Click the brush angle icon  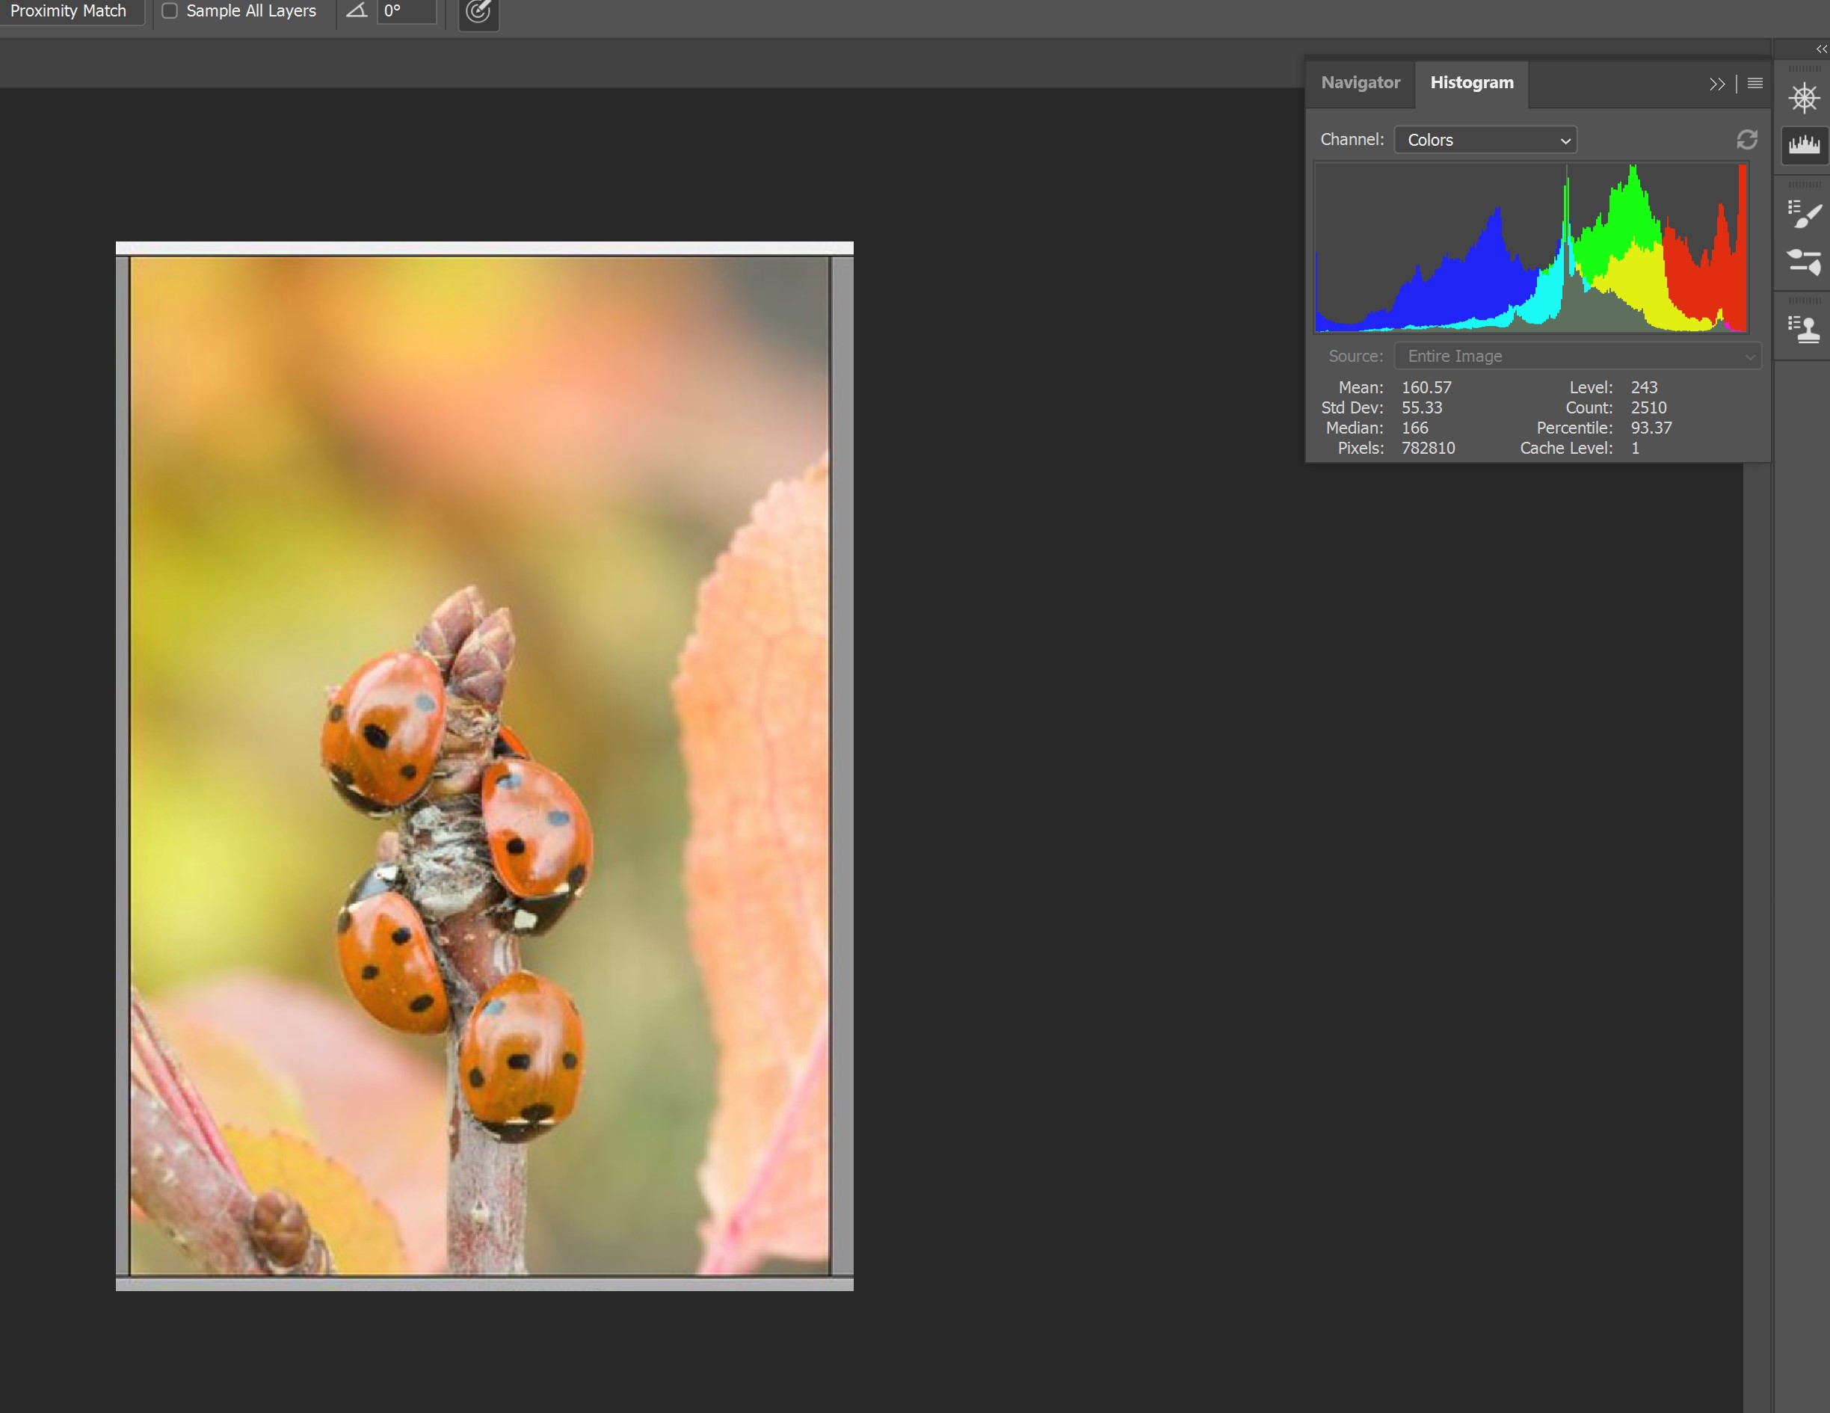(357, 11)
